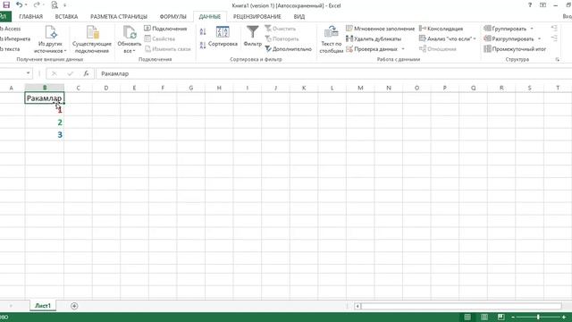Click Изменить связи button
This screenshot has width=572, height=322.
coord(168,49)
